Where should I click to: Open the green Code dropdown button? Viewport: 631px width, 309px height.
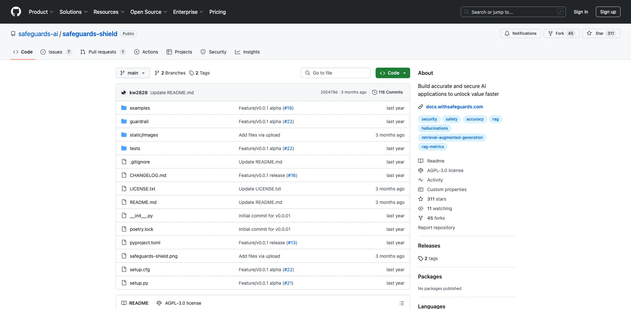tap(393, 73)
